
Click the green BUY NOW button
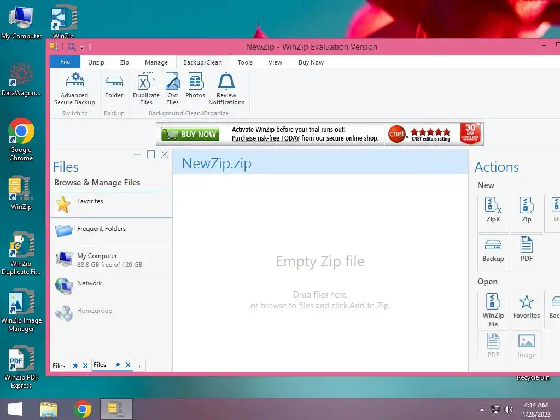[190, 134]
